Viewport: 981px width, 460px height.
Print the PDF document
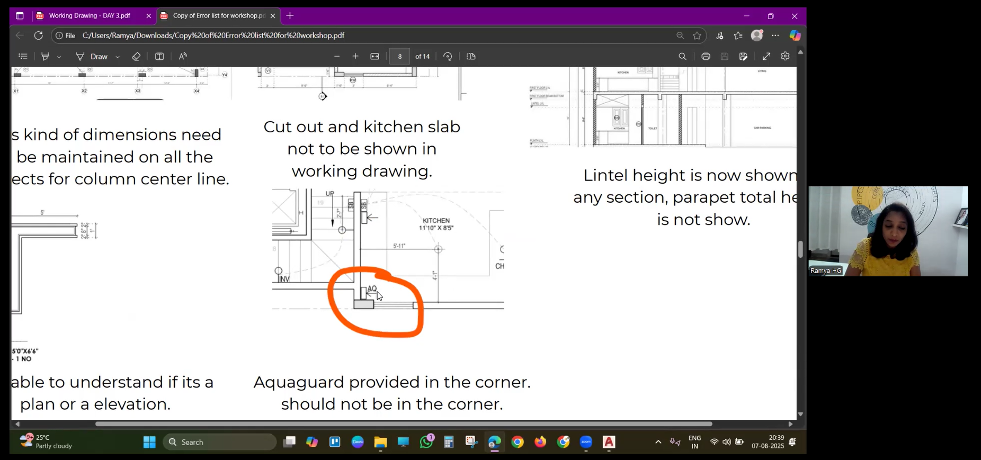(706, 57)
